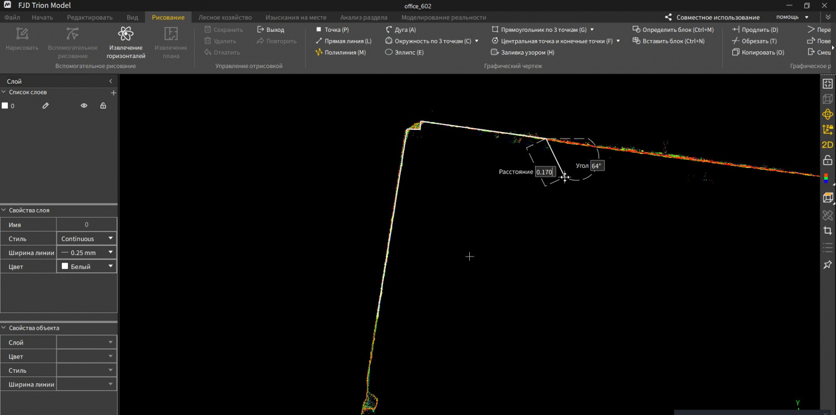Click the pin icon in right toolbar
The image size is (836, 415).
tap(828, 264)
